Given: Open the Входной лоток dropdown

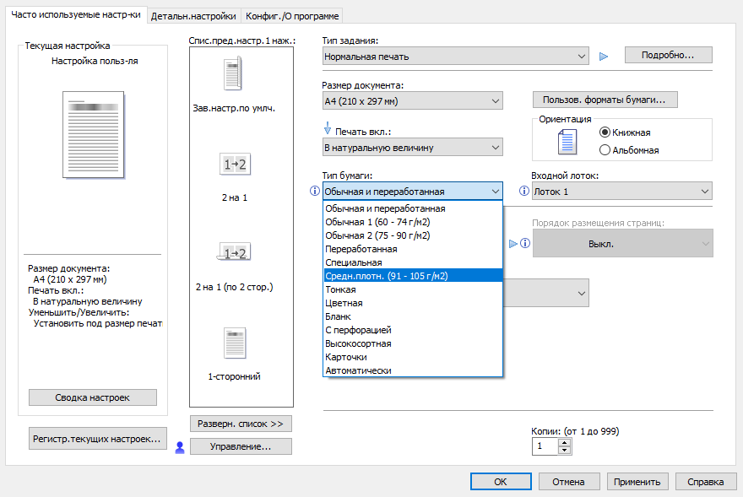Looking at the screenshot, I should pos(621,192).
